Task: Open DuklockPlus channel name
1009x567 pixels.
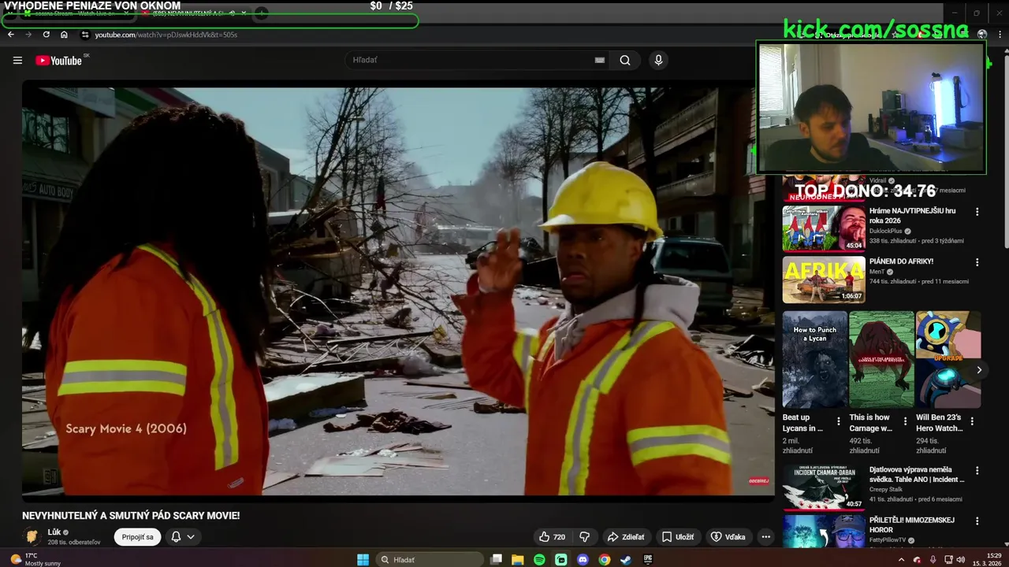Action: (x=886, y=232)
